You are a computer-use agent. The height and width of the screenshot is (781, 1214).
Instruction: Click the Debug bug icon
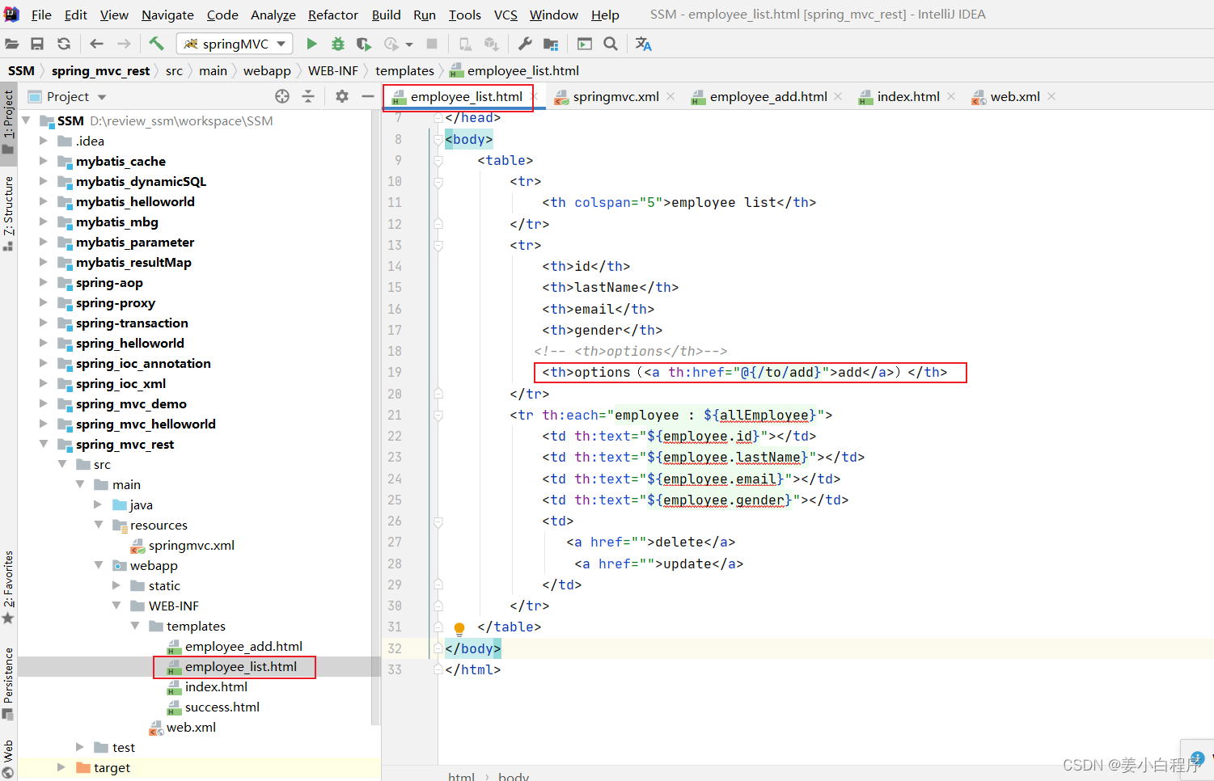338,44
